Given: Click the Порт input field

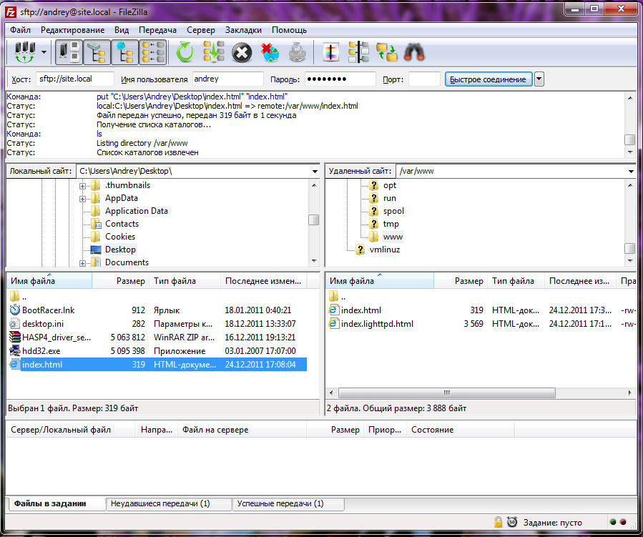Looking at the screenshot, I should (x=424, y=79).
